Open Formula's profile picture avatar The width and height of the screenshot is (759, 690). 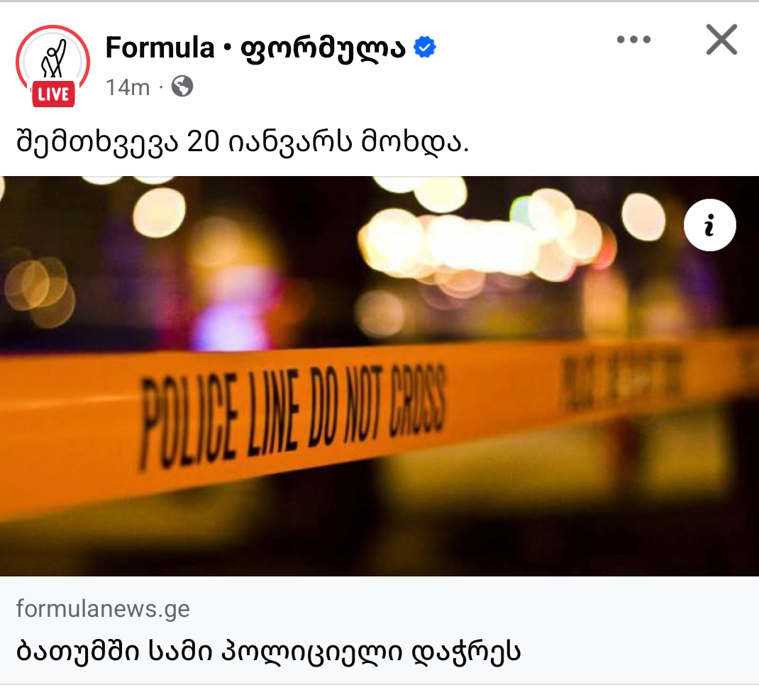[52, 62]
